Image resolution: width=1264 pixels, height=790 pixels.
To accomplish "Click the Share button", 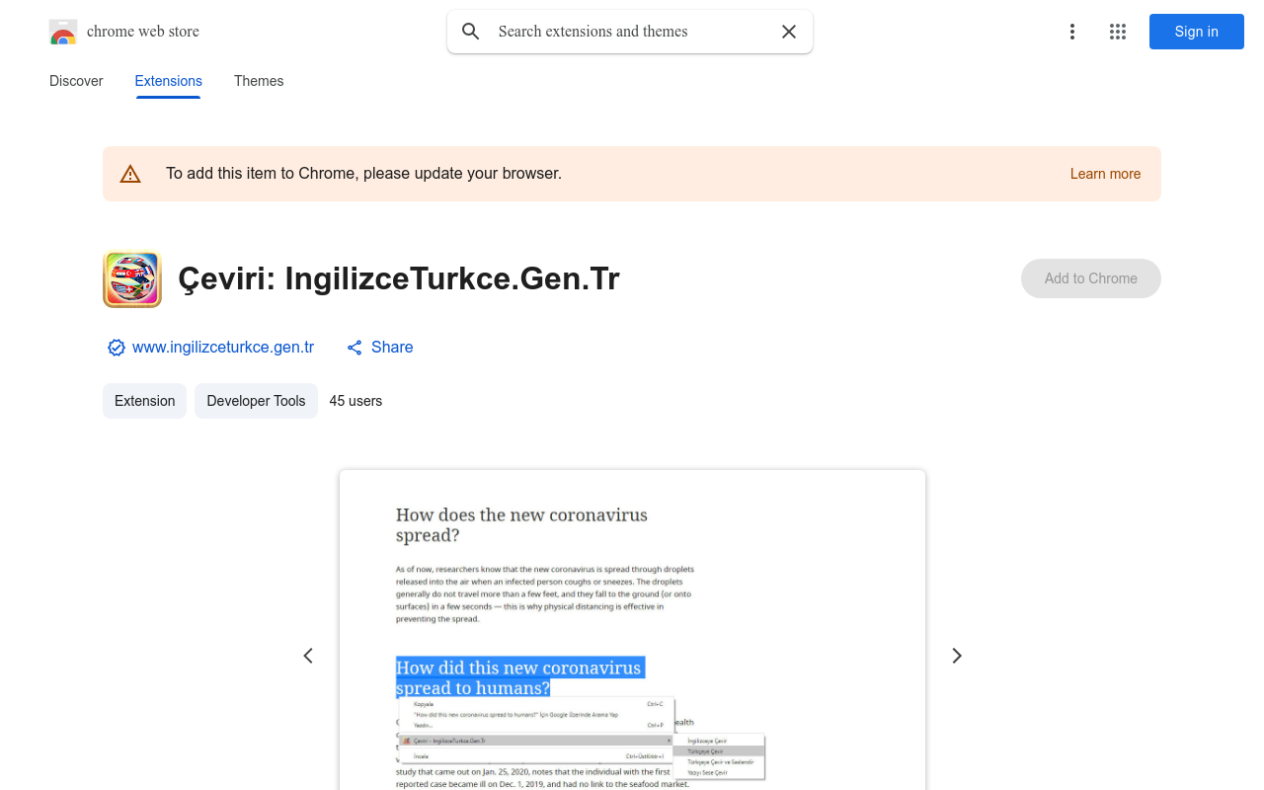I will pos(380,348).
